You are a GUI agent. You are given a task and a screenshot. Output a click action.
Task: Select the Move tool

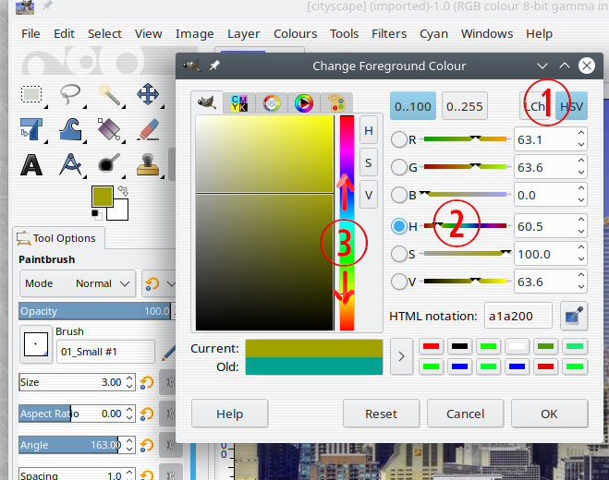[148, 94]
